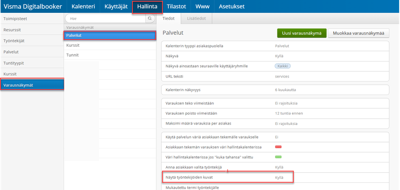Click the Anna asiakkaan valita työntekijä row

click(275, 167)
